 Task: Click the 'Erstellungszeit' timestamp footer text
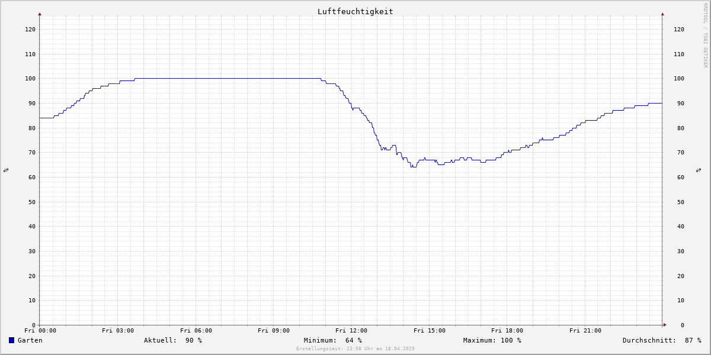point(355,348)
